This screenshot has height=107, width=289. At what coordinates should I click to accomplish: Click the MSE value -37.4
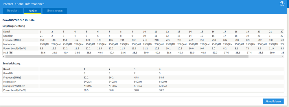[249, 53]
